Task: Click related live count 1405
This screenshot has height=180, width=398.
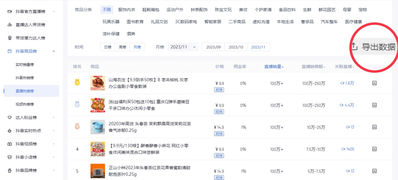Action: tap(348, 149)
